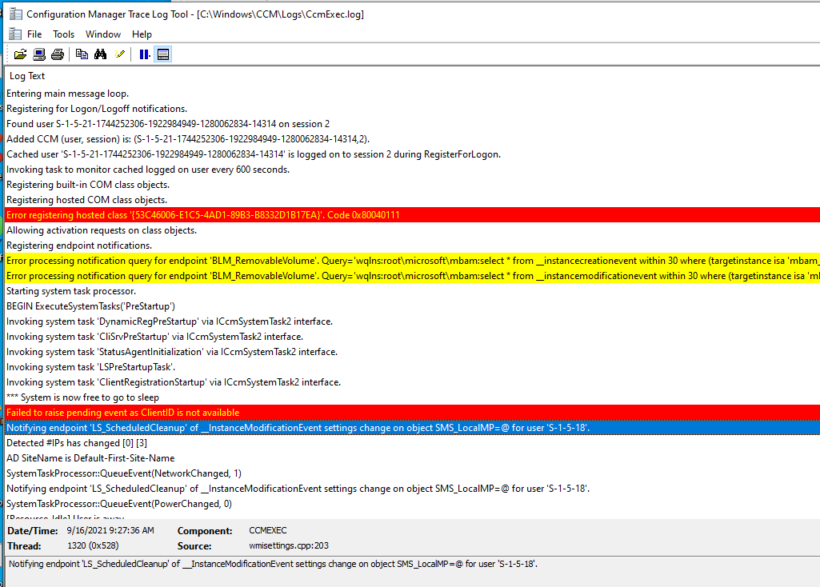Select the 'Cached user' logged on row
820x587 pixels.
[412, 154]
